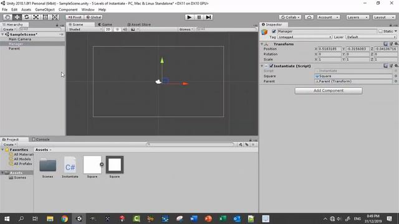This screenshot has height=224, width=399.
Task: Click Add Component button
Action: 329,91
